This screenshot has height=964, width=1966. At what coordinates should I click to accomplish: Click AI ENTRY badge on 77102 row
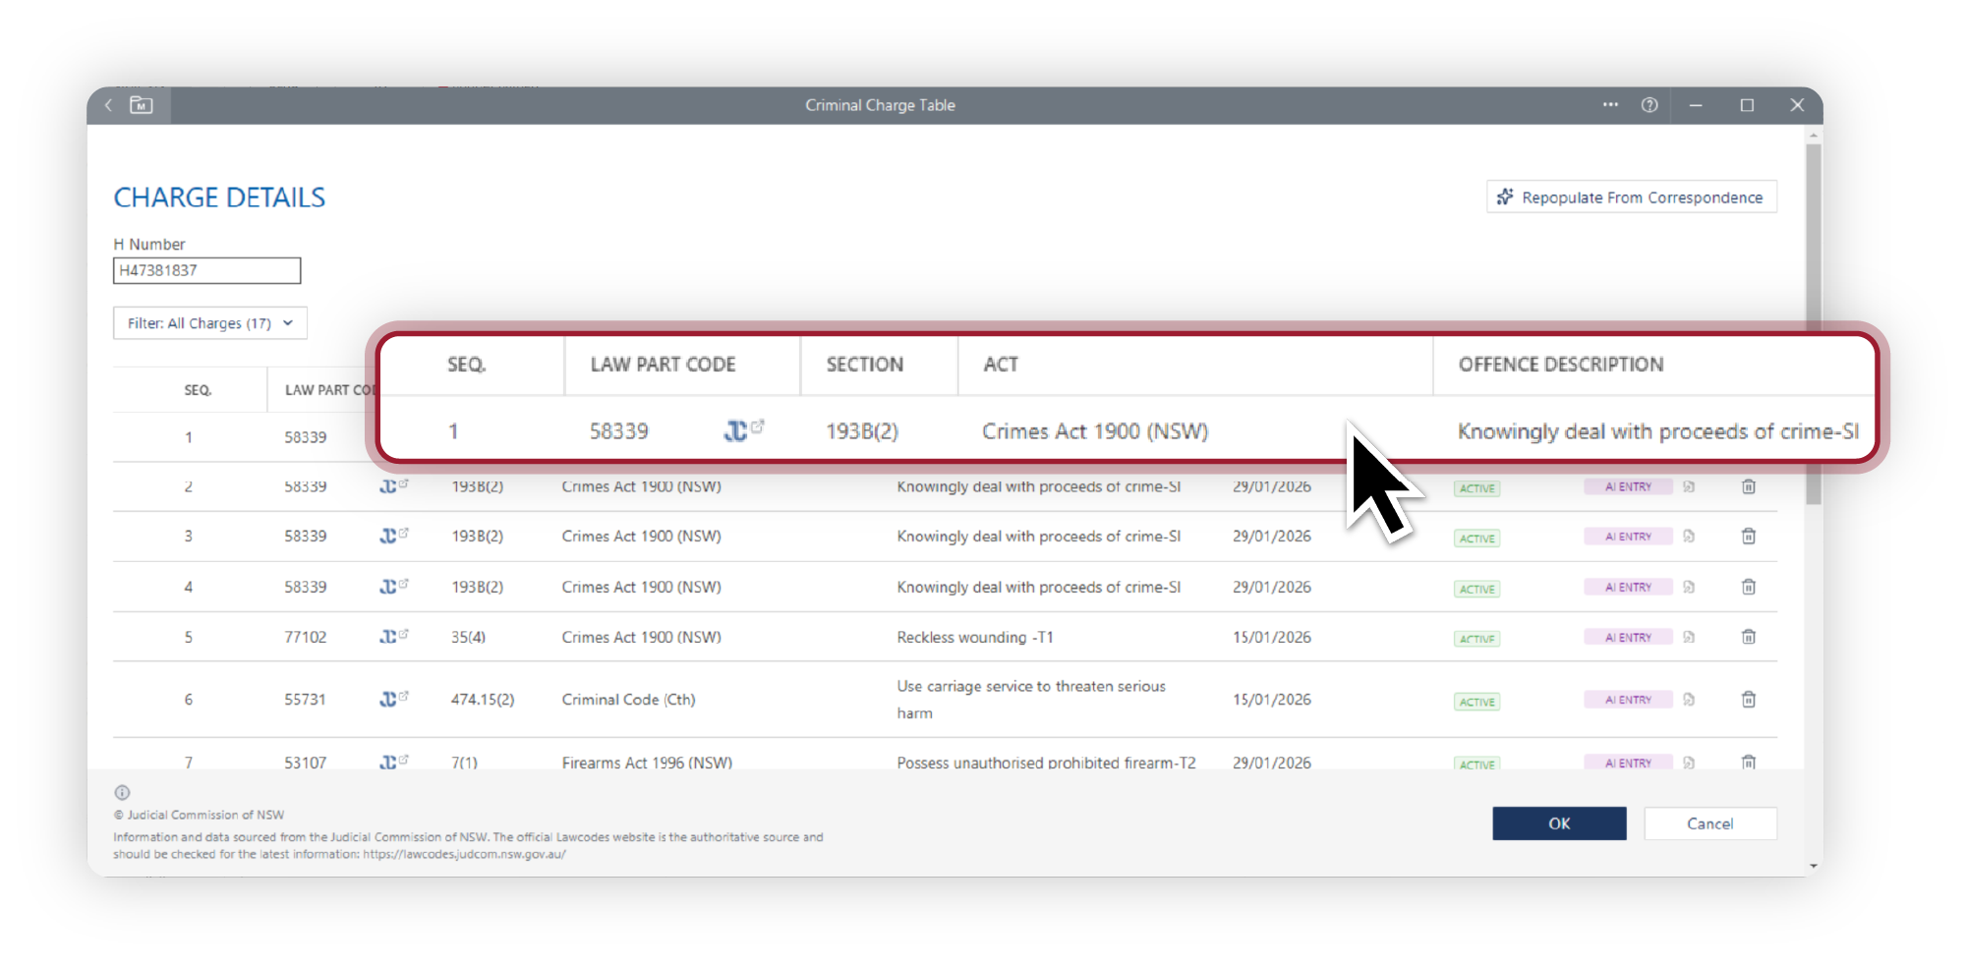click(x=1628, y=637)
